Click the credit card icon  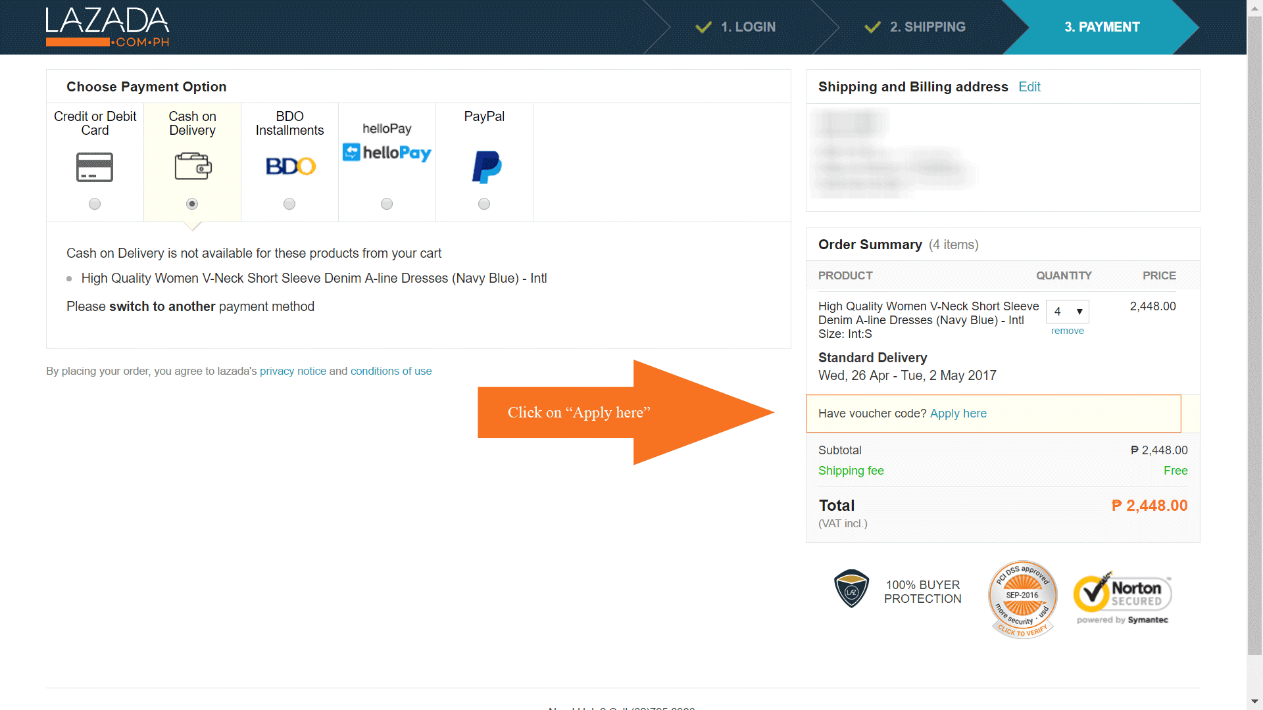[x=95, y=167]
